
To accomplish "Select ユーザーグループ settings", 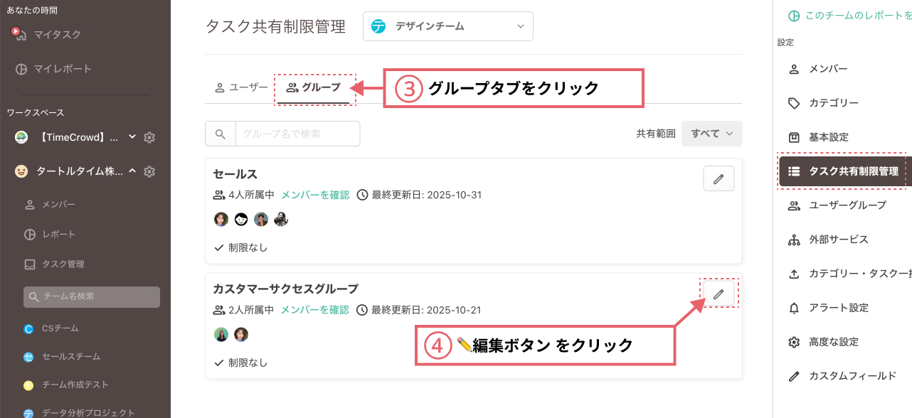I will (847, 205).
